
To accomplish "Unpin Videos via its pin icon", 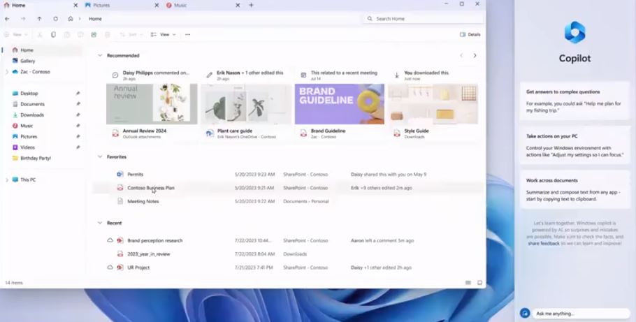I will click(78, 147).
